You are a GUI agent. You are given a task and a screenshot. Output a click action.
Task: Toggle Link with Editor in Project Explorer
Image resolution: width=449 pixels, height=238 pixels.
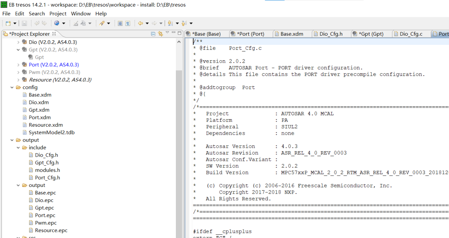coord(160,34)
